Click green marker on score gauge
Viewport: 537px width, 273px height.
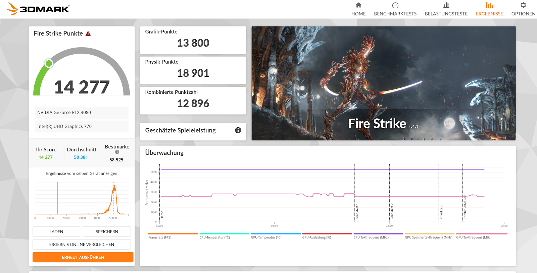[x=49, y=63]
